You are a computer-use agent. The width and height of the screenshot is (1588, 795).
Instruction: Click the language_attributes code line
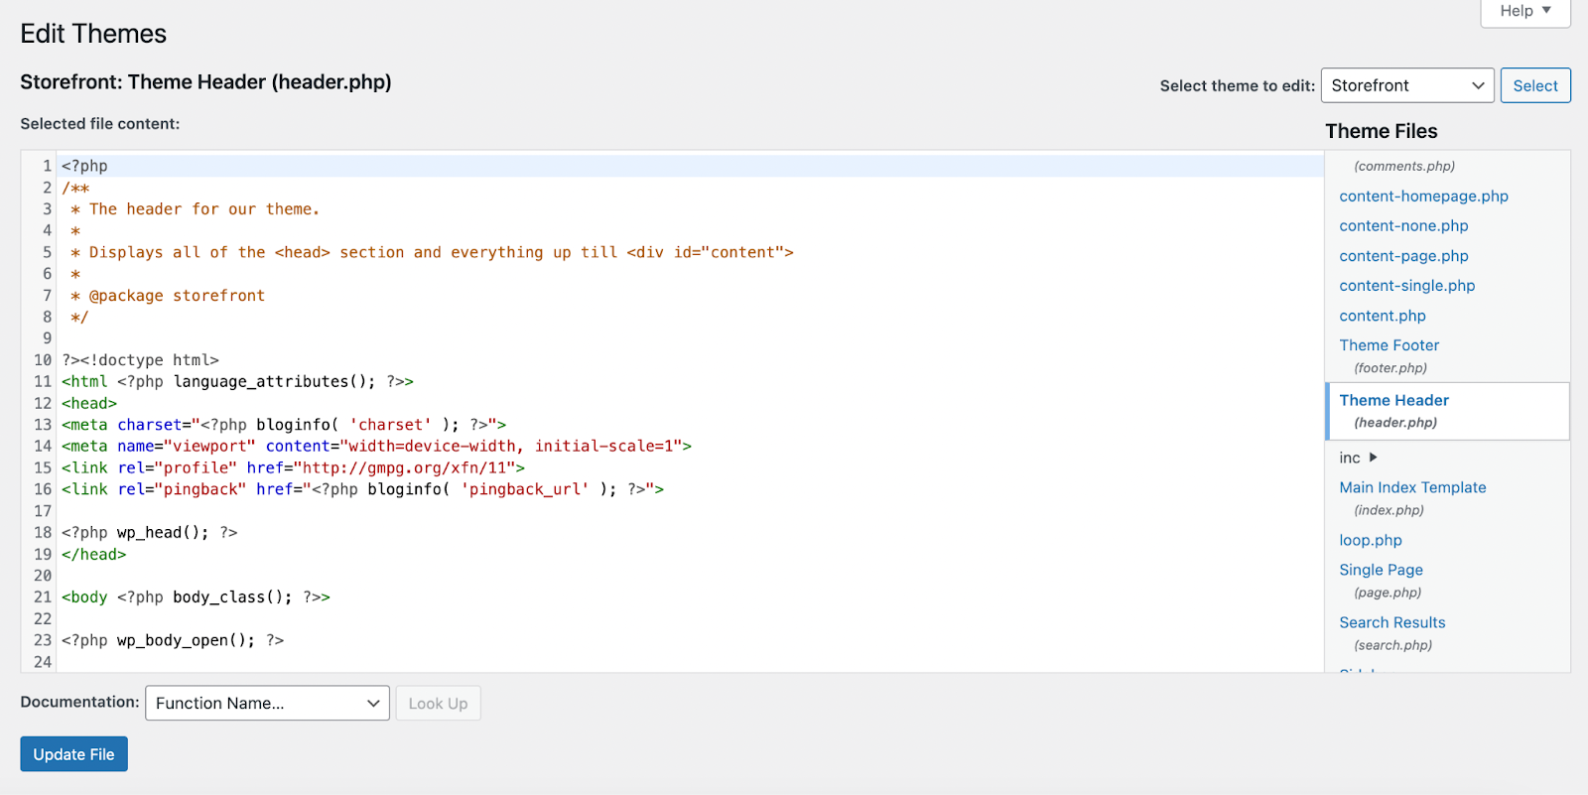click(x=238, y=381)
